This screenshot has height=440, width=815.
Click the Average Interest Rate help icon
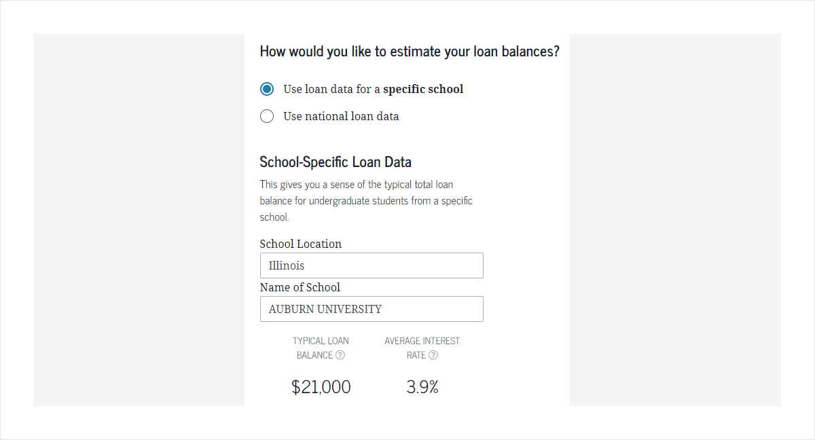[x=433, y=355]
